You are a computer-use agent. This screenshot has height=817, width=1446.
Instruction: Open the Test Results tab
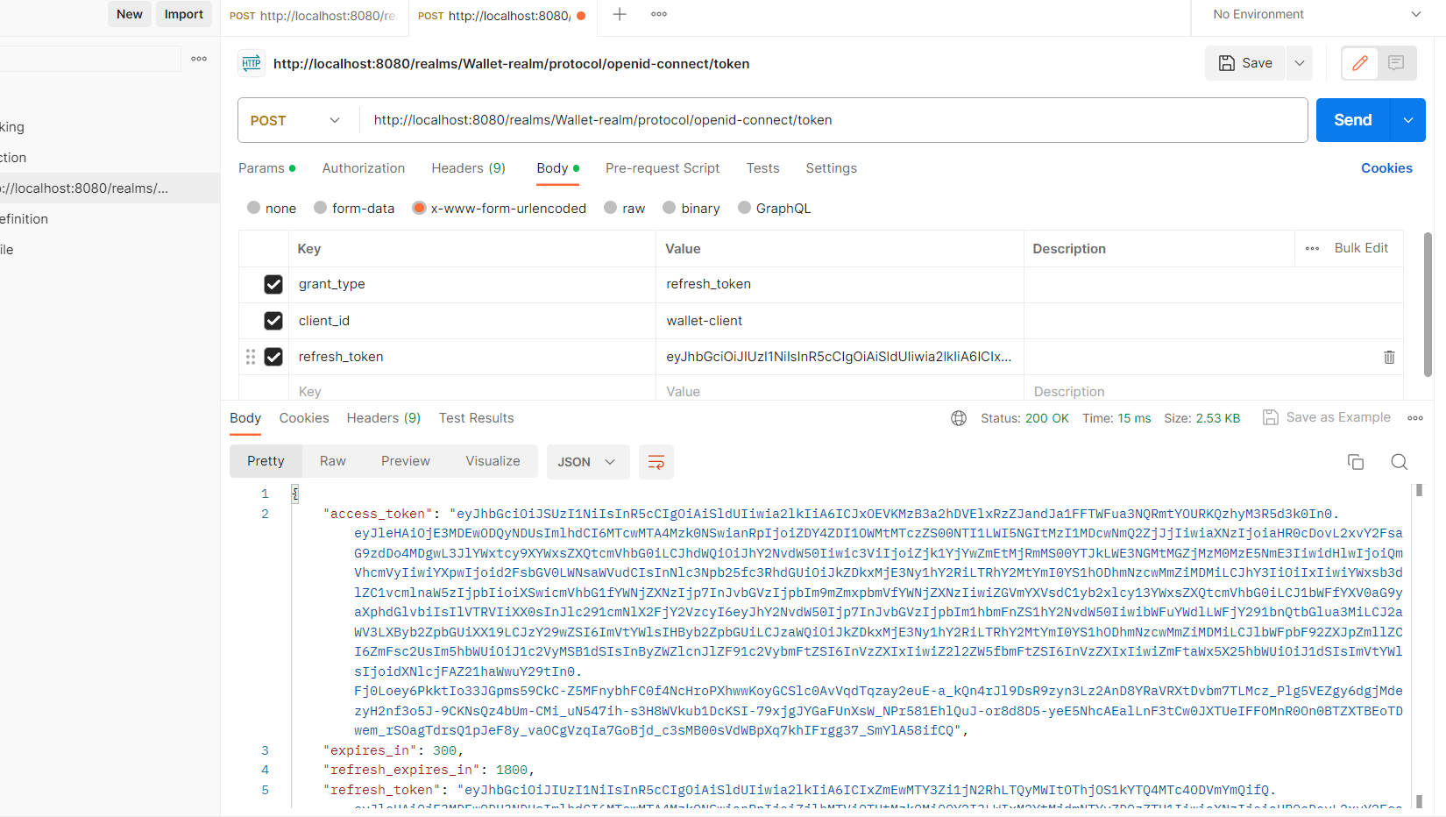[x=477, y=418]
